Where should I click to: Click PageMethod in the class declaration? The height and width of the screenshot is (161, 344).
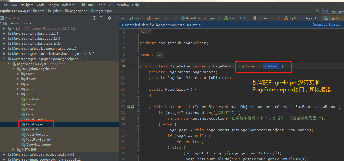(224, 66)
